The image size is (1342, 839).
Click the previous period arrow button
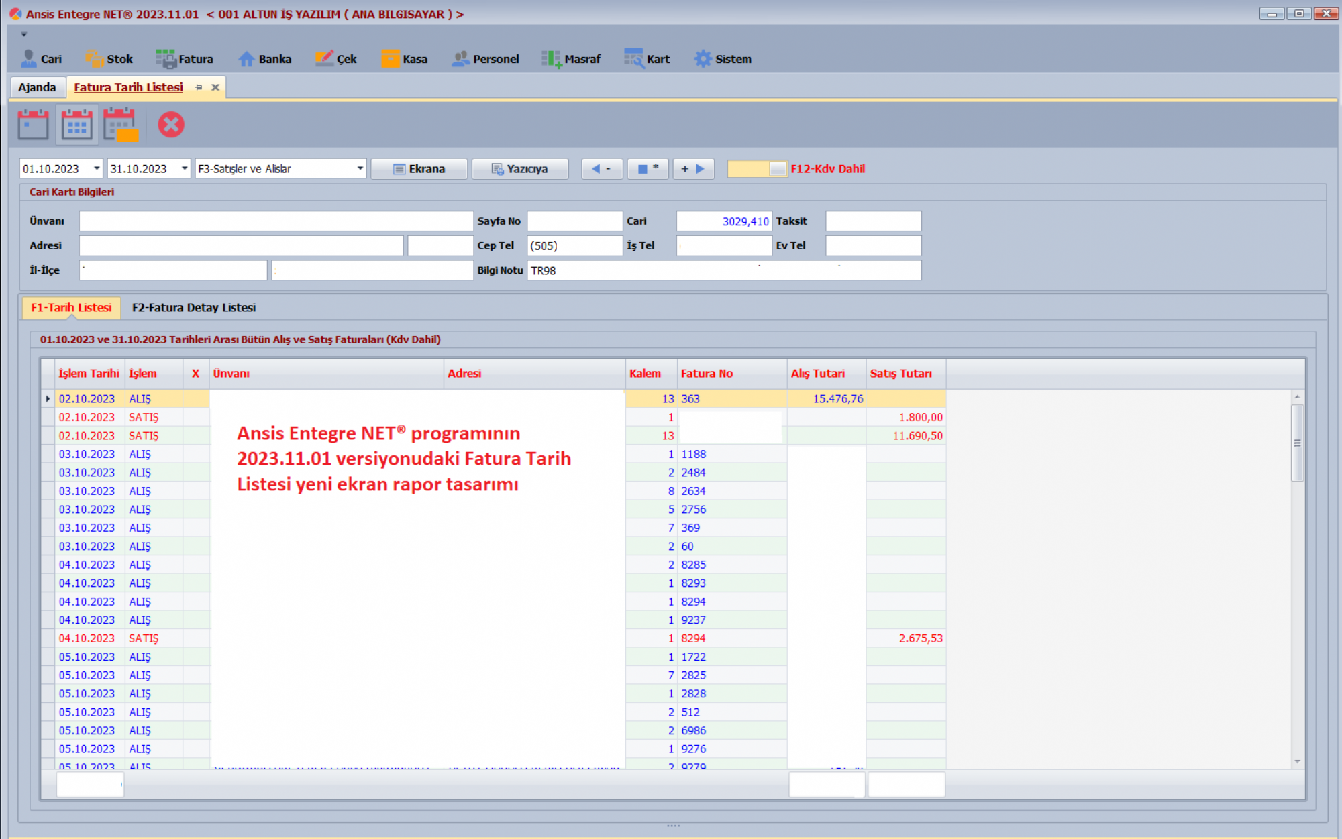(601, 169)
